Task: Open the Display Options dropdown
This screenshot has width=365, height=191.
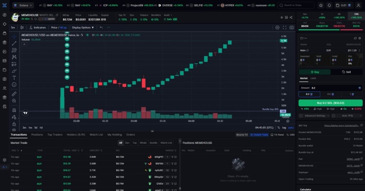Action: pos(83,27)
